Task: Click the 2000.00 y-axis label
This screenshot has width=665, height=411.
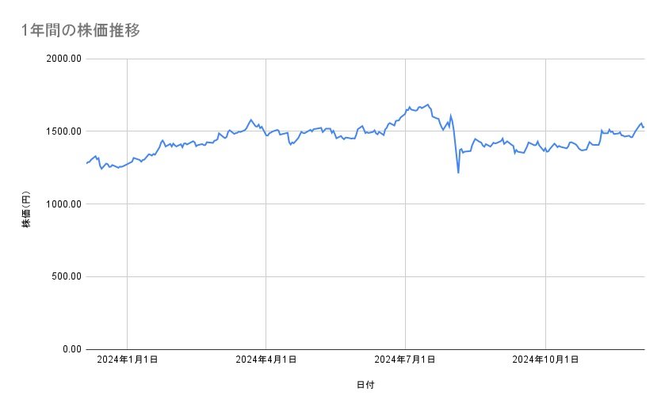Action: [63, 59]
